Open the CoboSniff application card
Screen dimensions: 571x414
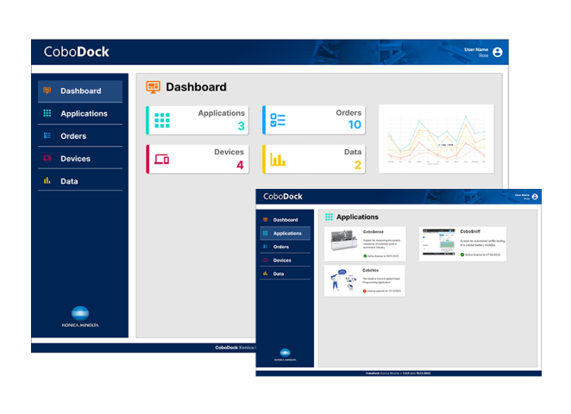click(462, 244)
